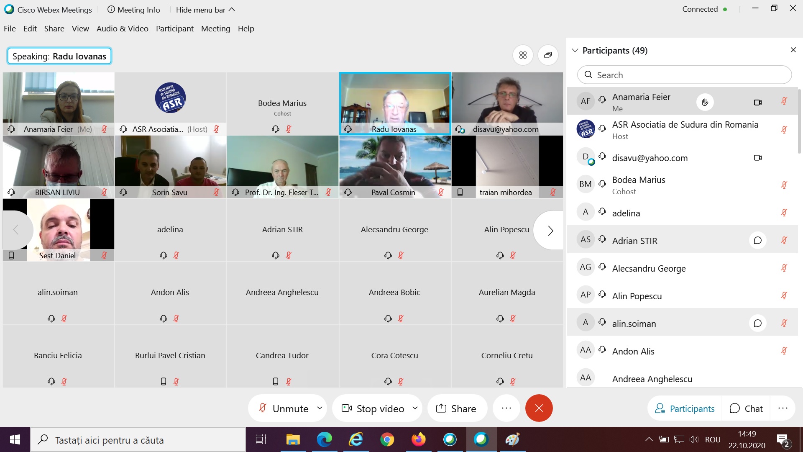Click the floating panel view icon
This screenshot has height=452, width=803.
coord(548,55)
